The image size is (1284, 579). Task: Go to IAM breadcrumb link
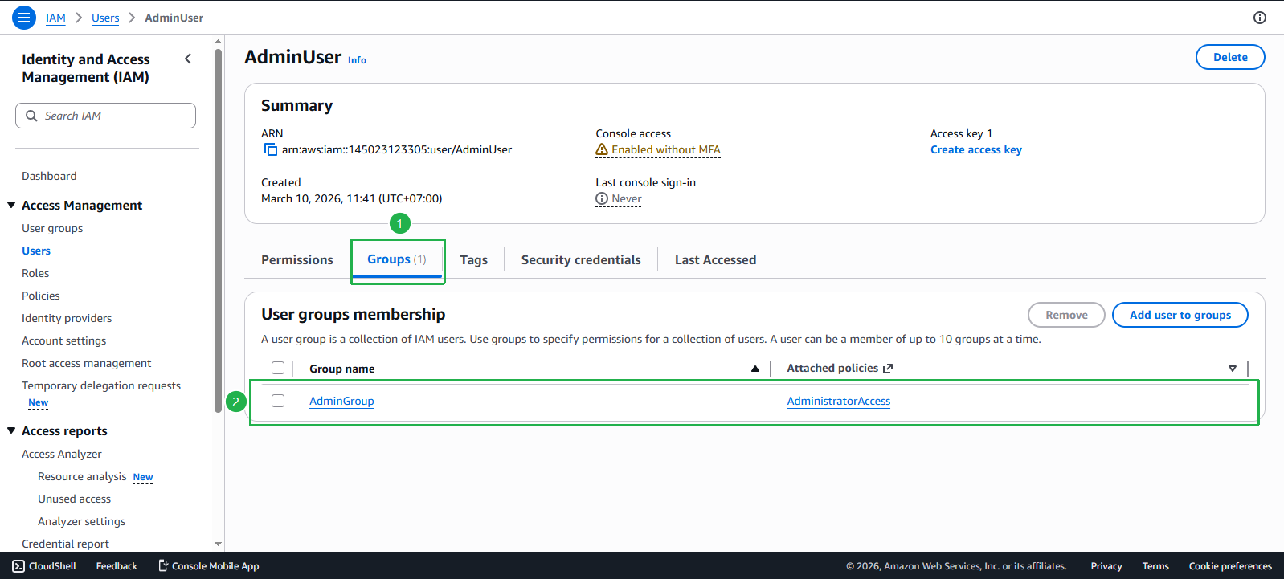(x=55, y=18)
